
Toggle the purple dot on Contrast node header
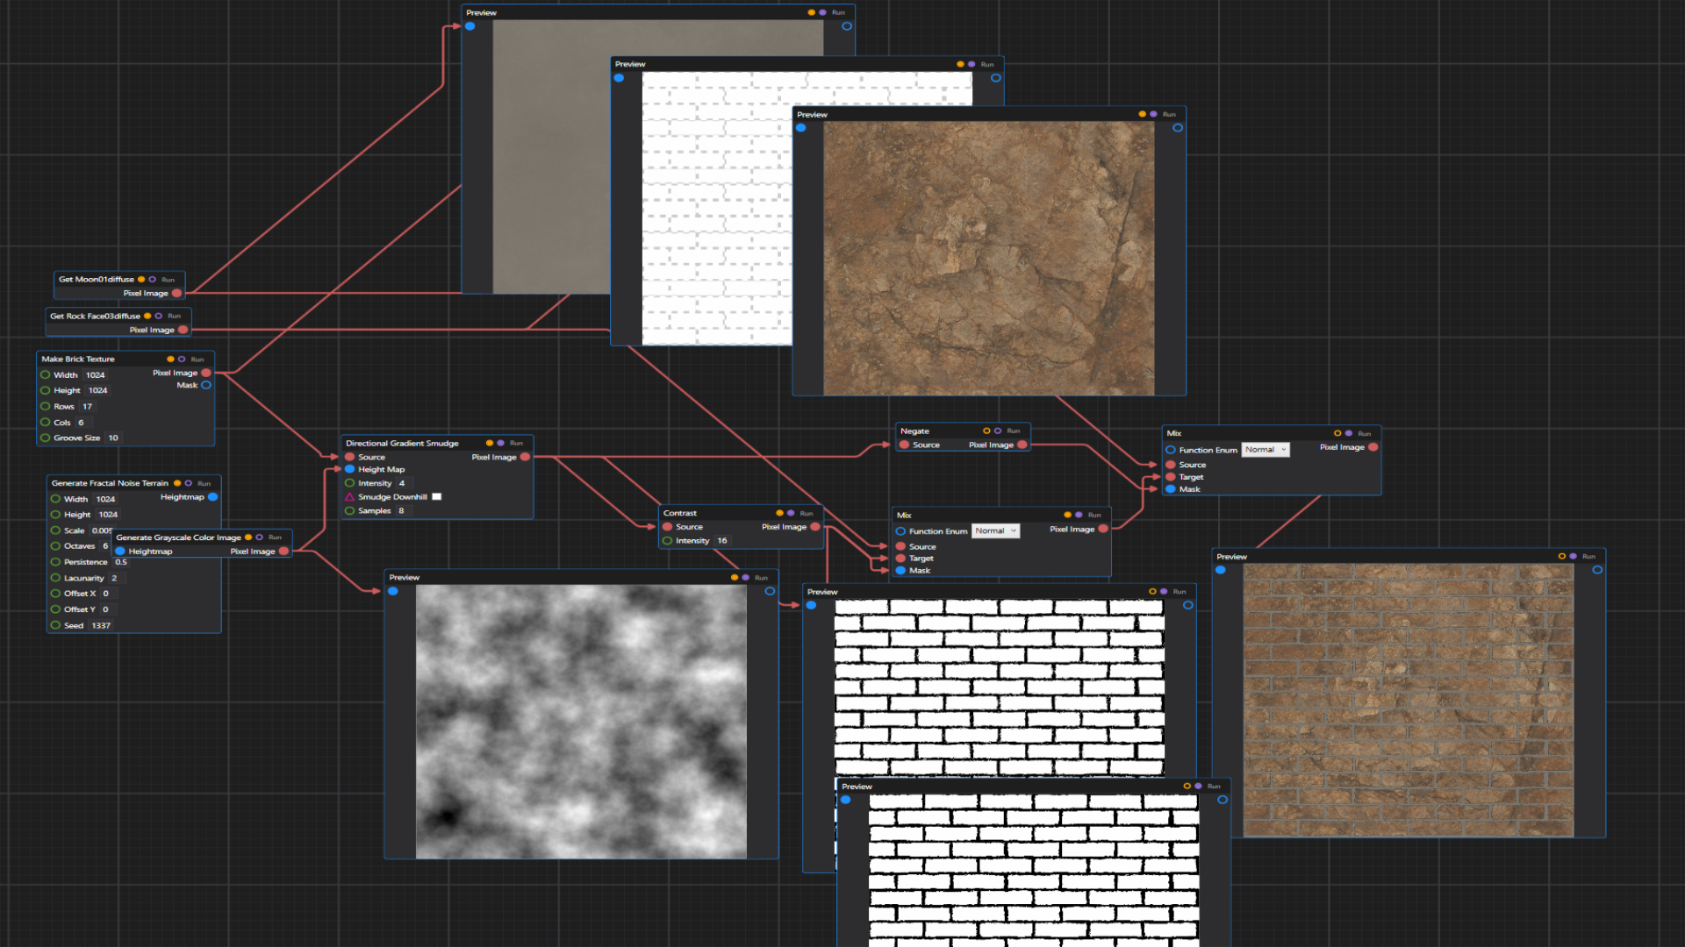pos(791,514)
